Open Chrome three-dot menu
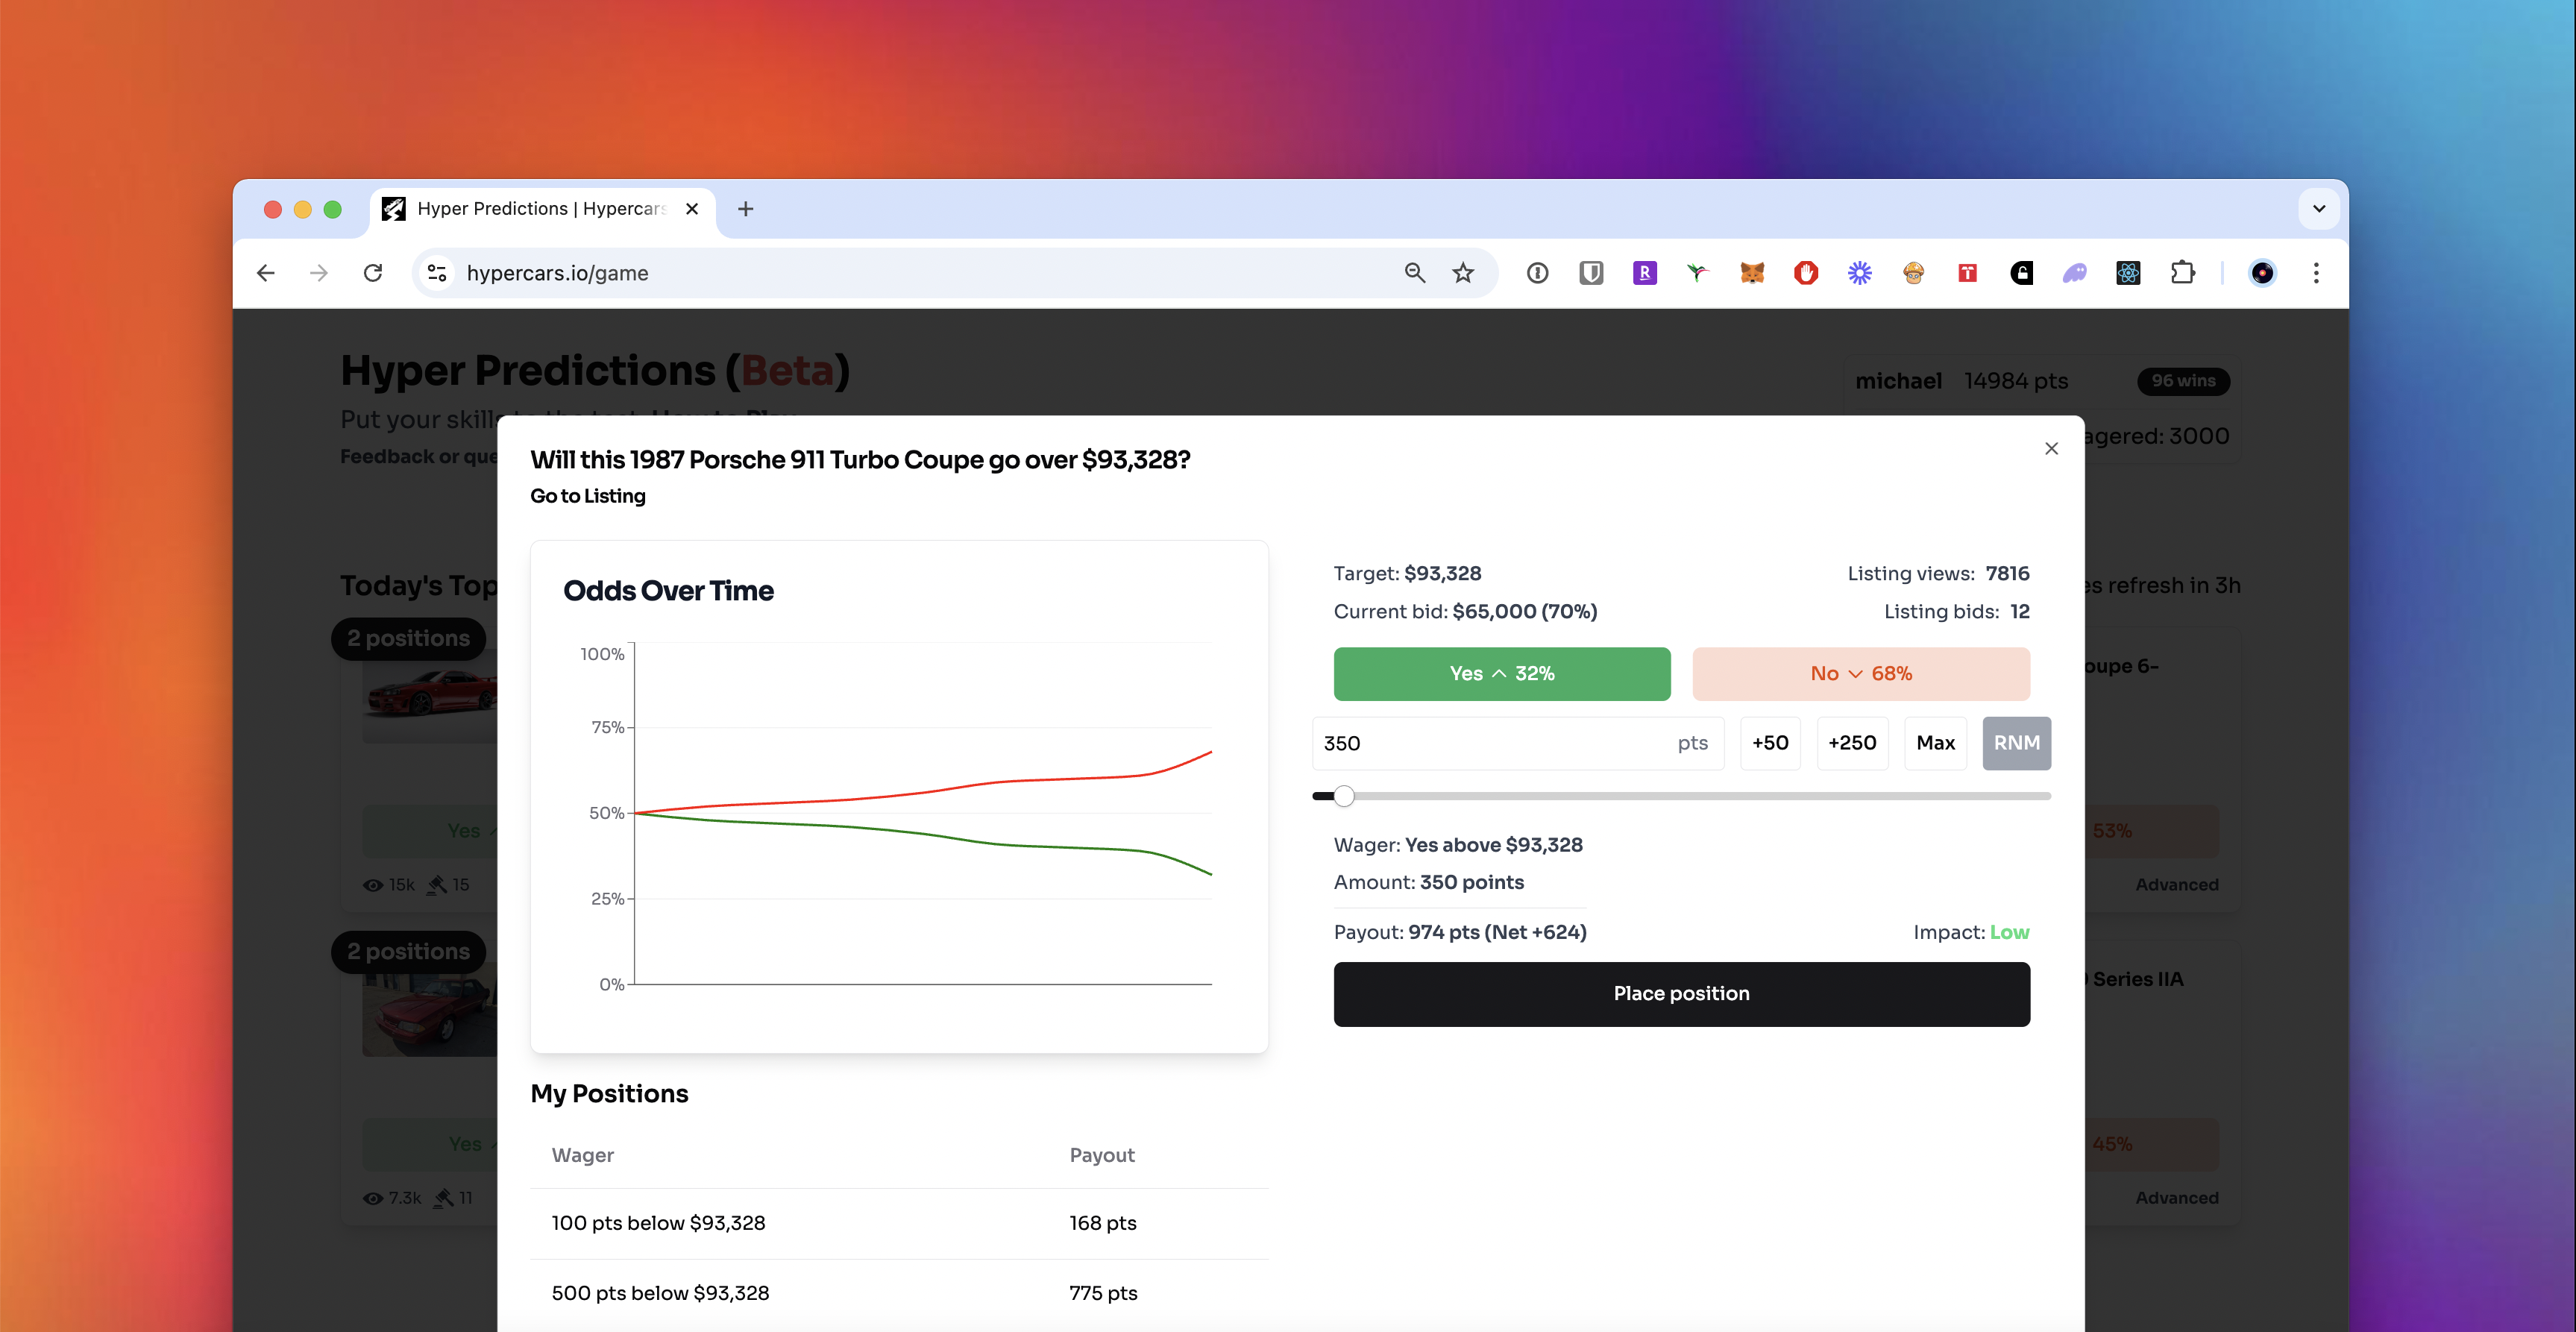 (2316, 273)
